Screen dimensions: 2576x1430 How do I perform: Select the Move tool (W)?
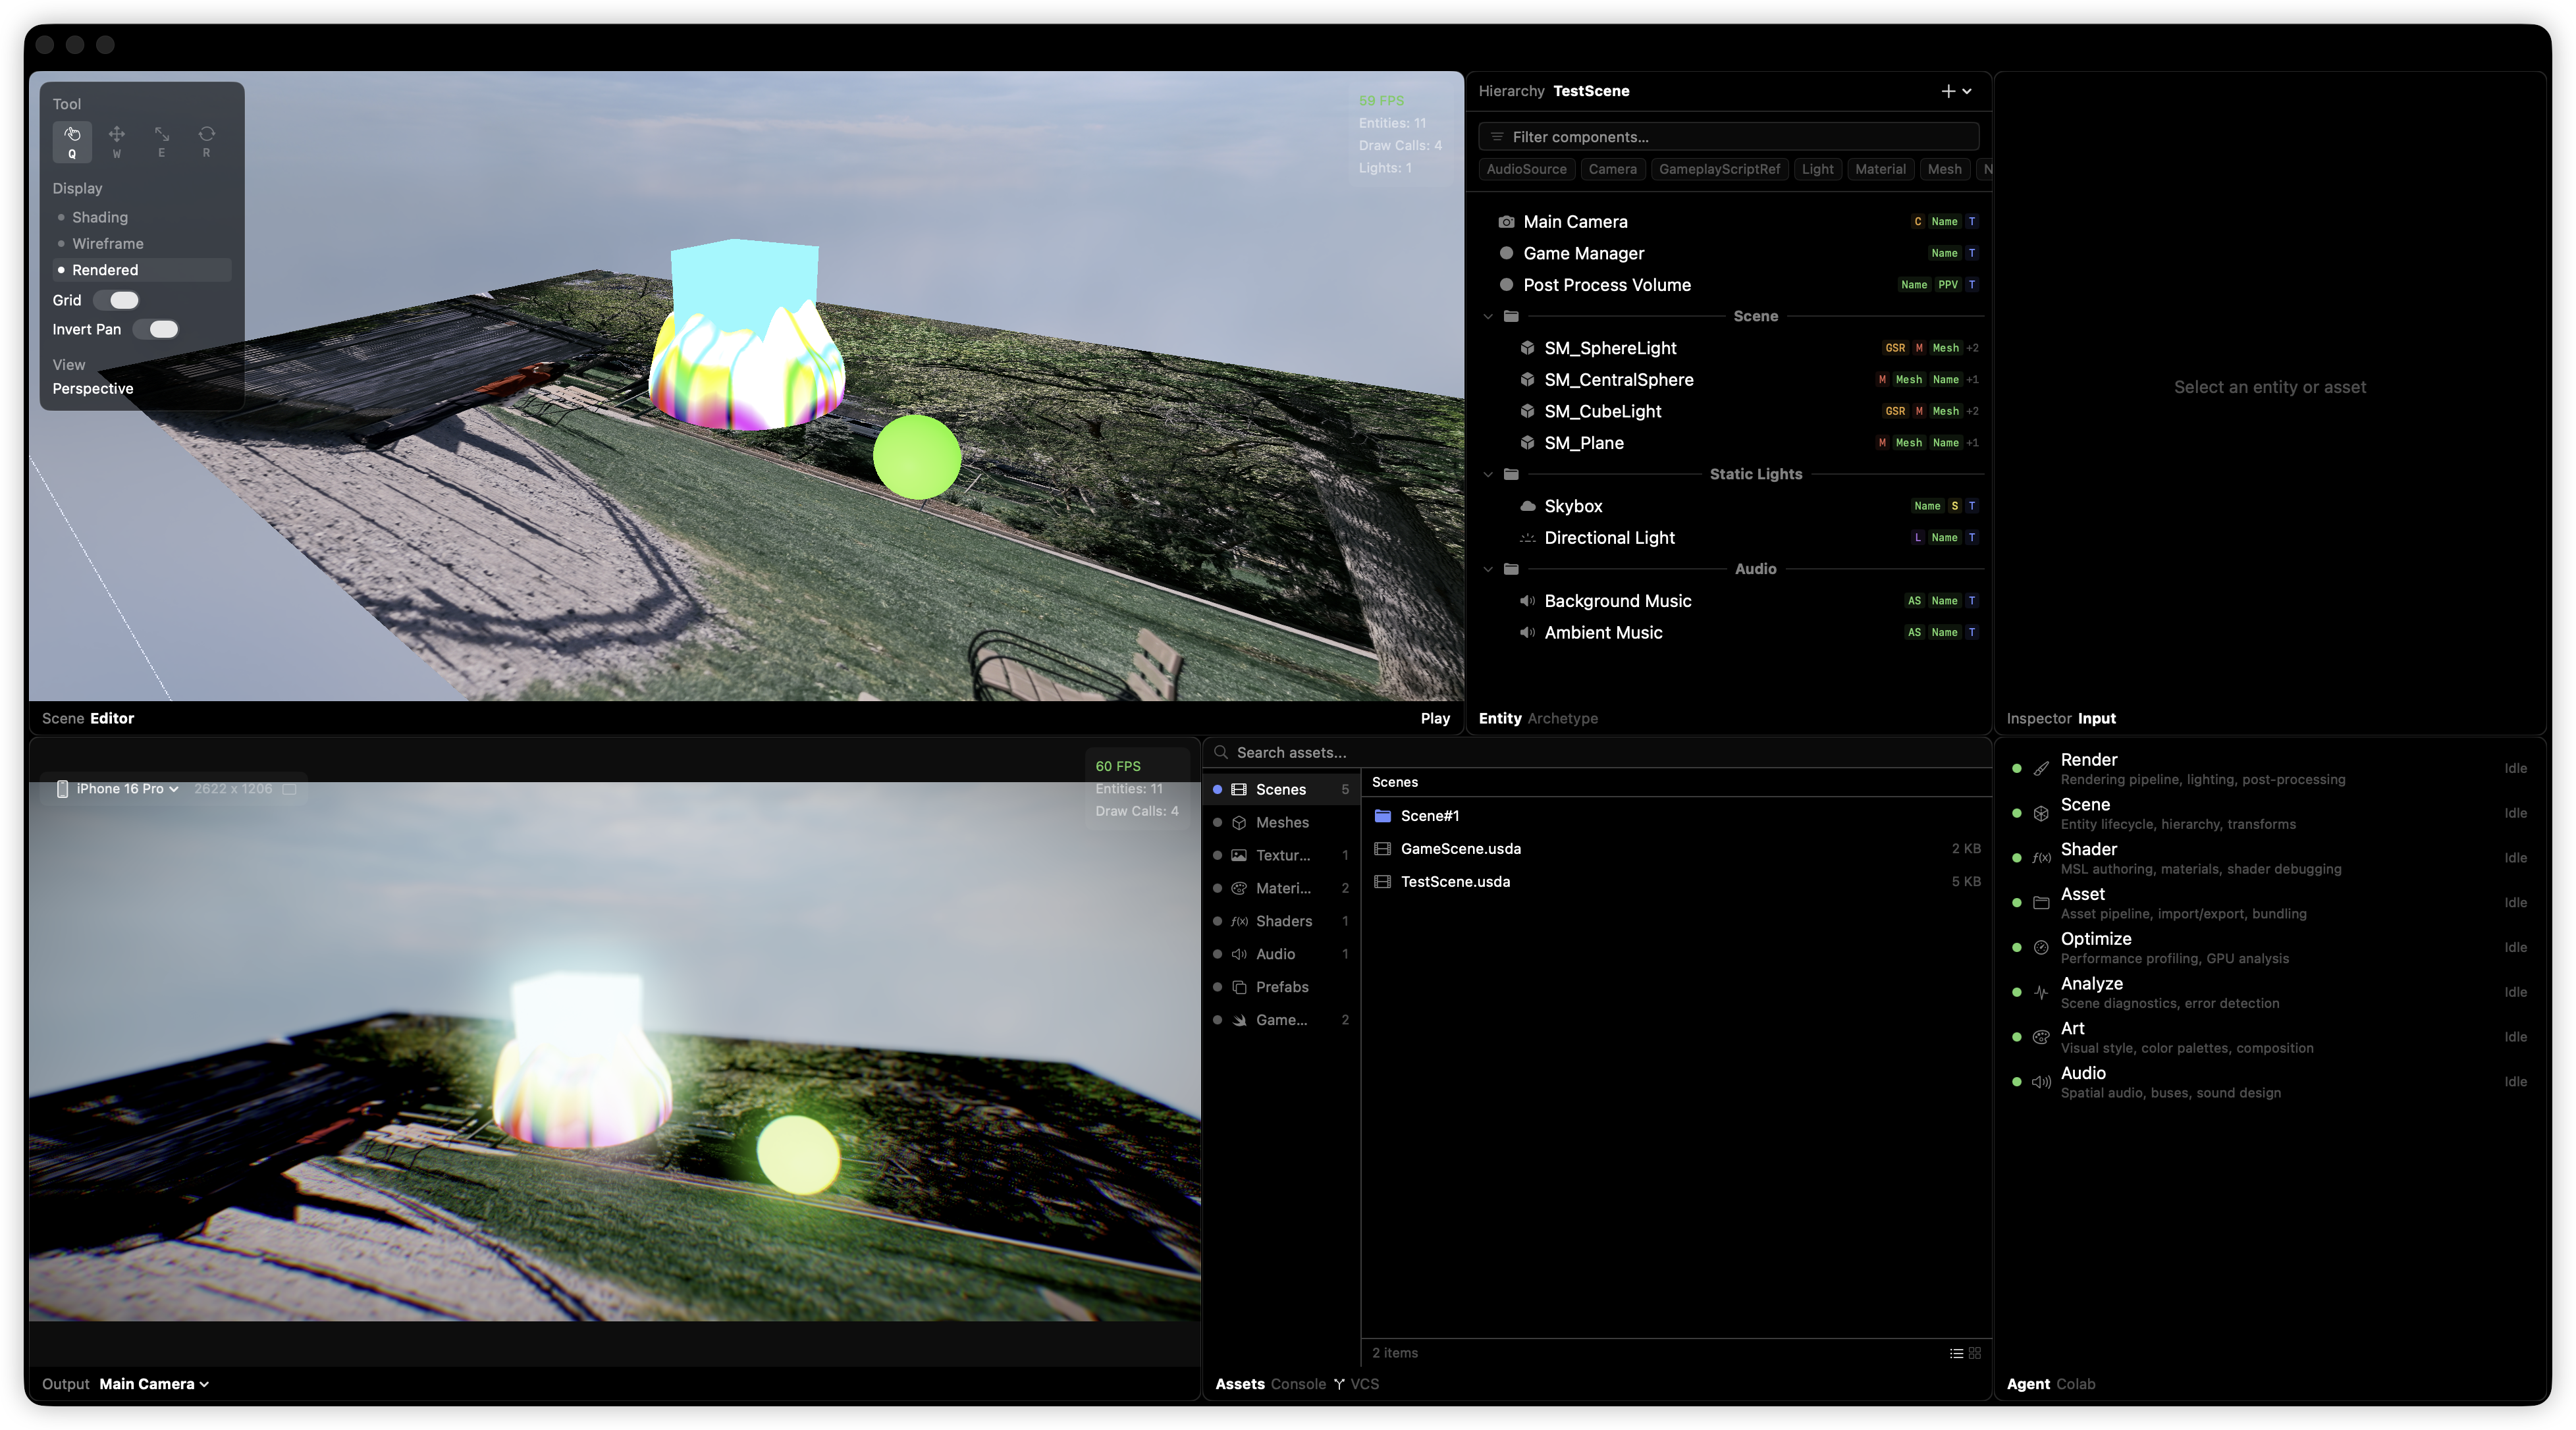(x=117, y=140)
